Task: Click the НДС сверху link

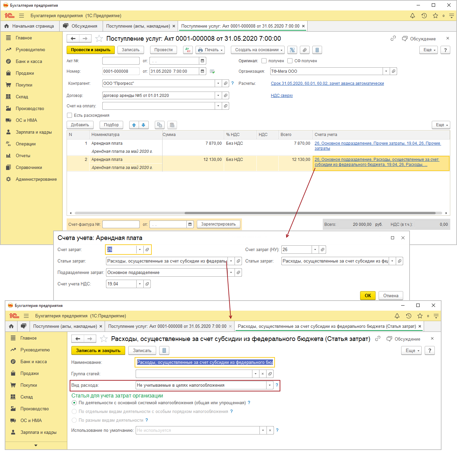Action: point(282,96)
